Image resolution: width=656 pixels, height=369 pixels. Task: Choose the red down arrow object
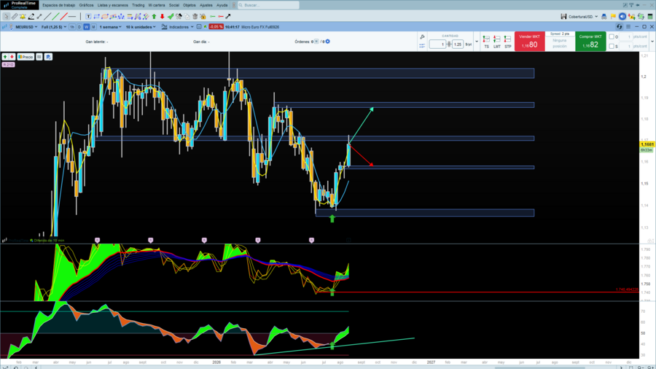[163, 16]
